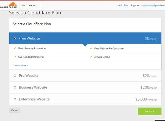The image size is (165, 121).
Task: Open the linuxbox.ml site selector
Action: (x=29, y=5)
